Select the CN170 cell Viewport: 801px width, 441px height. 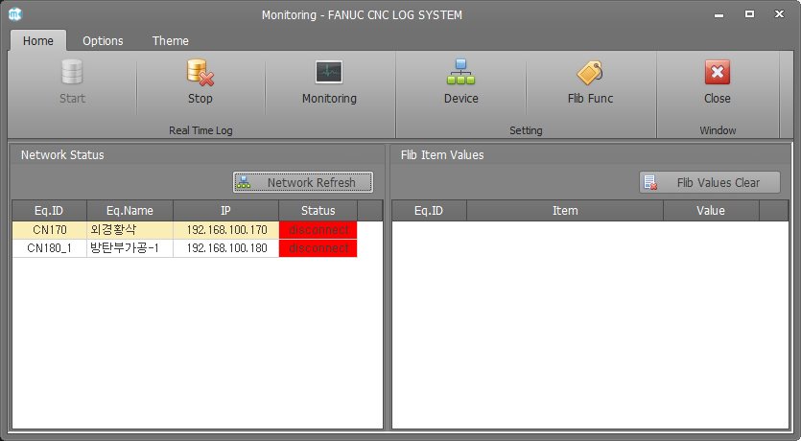50,230
